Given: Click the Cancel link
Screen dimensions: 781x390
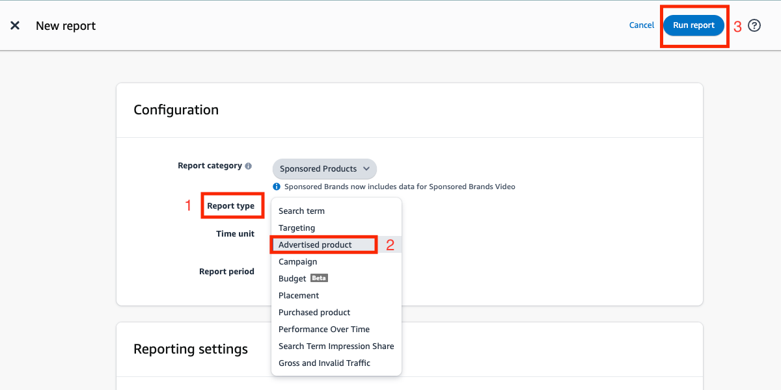Looking at the screenshot, I should pyautogui.click(x=641, y=25).
